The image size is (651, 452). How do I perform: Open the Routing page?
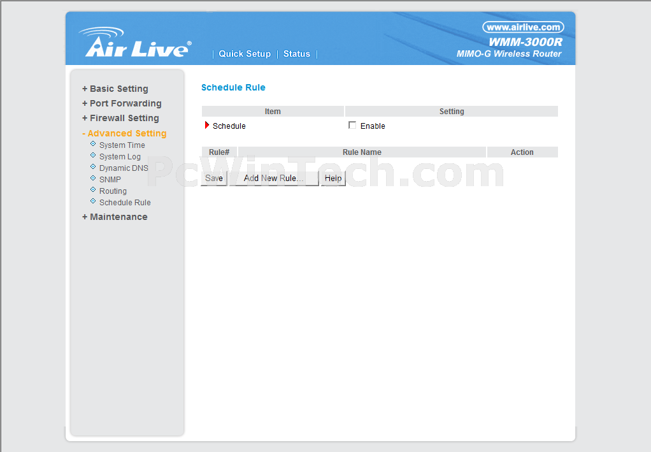click(113, 191)
